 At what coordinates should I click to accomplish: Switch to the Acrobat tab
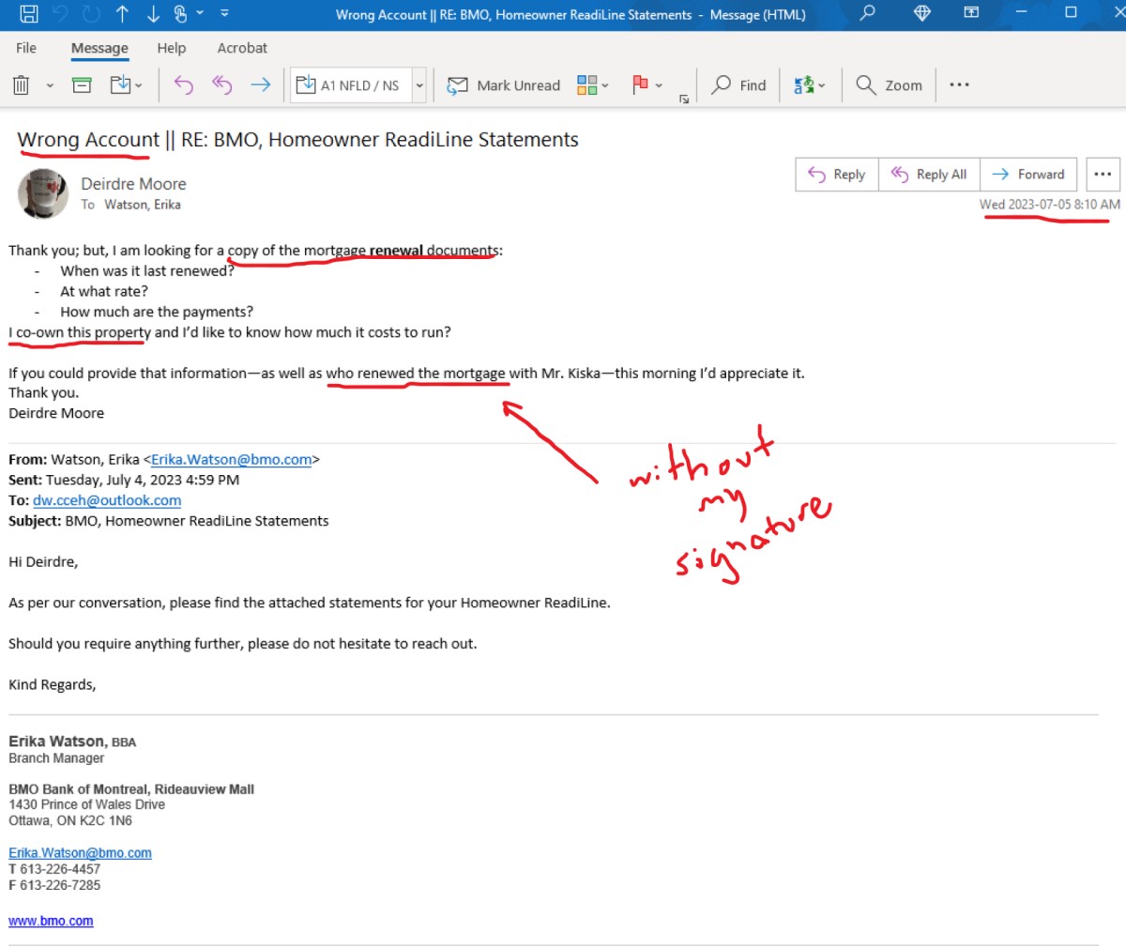click(x=242, y=48)
